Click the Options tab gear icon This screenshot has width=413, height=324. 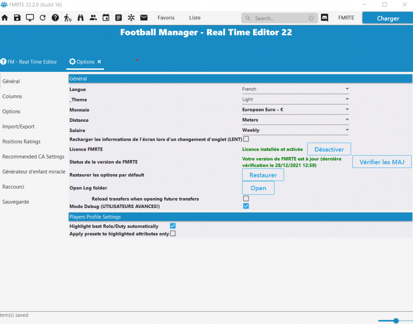point(72,61)
